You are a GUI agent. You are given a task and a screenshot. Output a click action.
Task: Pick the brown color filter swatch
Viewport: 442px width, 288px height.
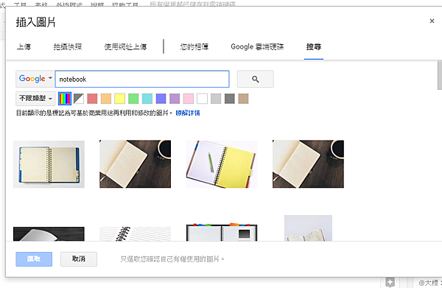[243, 99]
